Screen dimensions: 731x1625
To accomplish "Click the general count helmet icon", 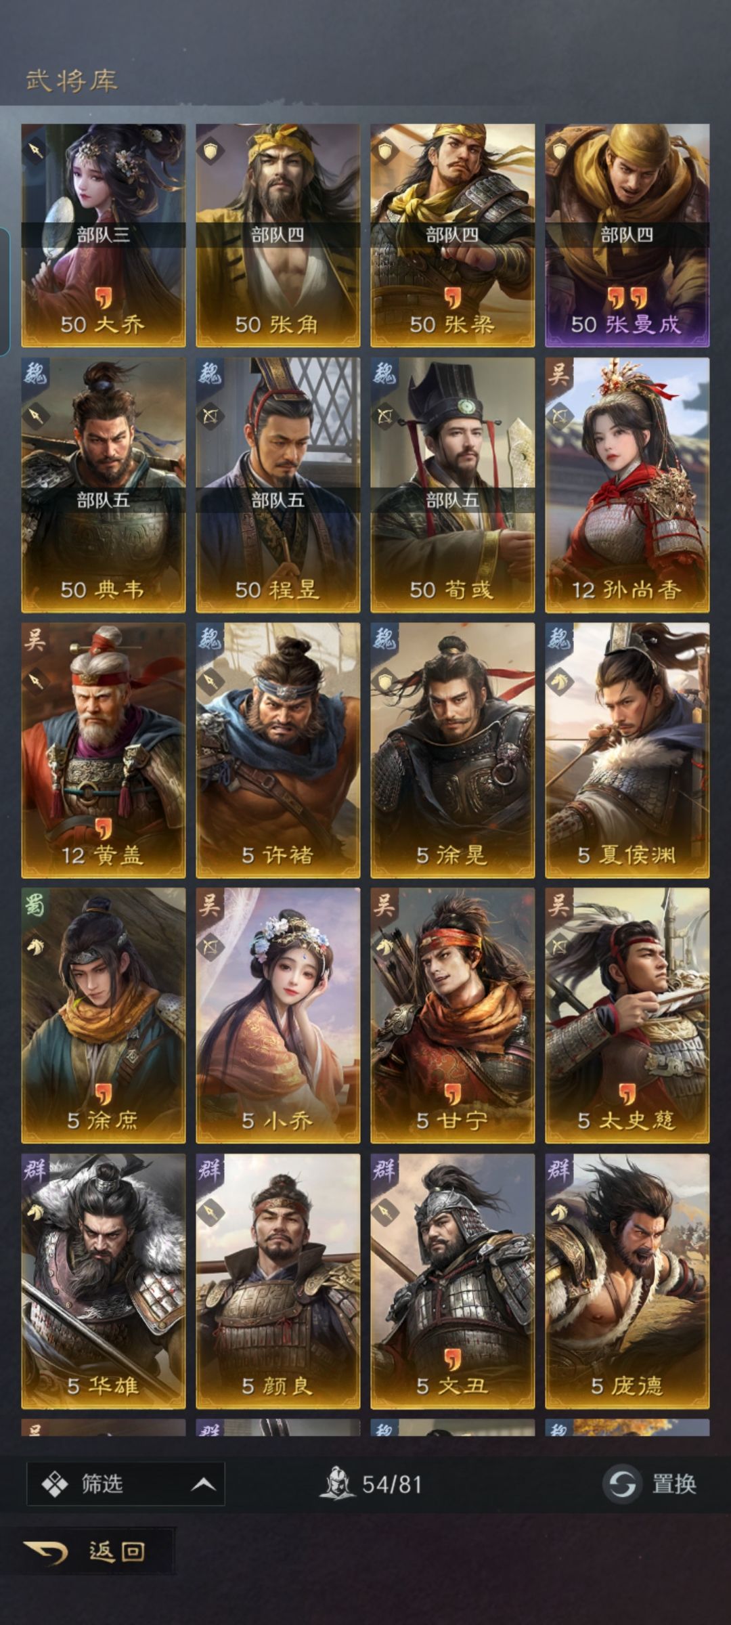I will tap(337, 1483).
